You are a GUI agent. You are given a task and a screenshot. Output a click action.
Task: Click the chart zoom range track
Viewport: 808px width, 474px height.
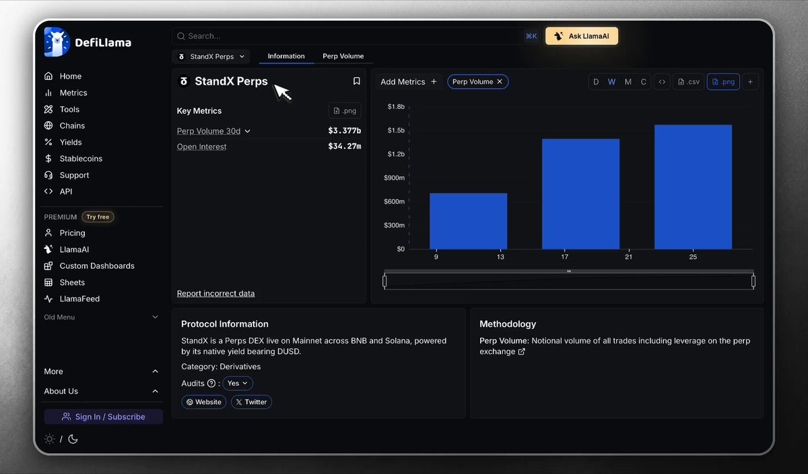pos(569,281)
